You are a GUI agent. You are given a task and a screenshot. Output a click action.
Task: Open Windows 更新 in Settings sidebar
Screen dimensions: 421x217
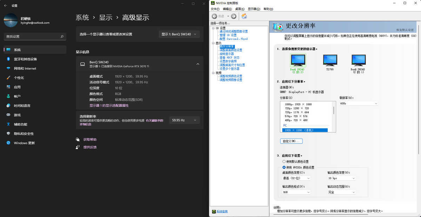click(35, 143)
